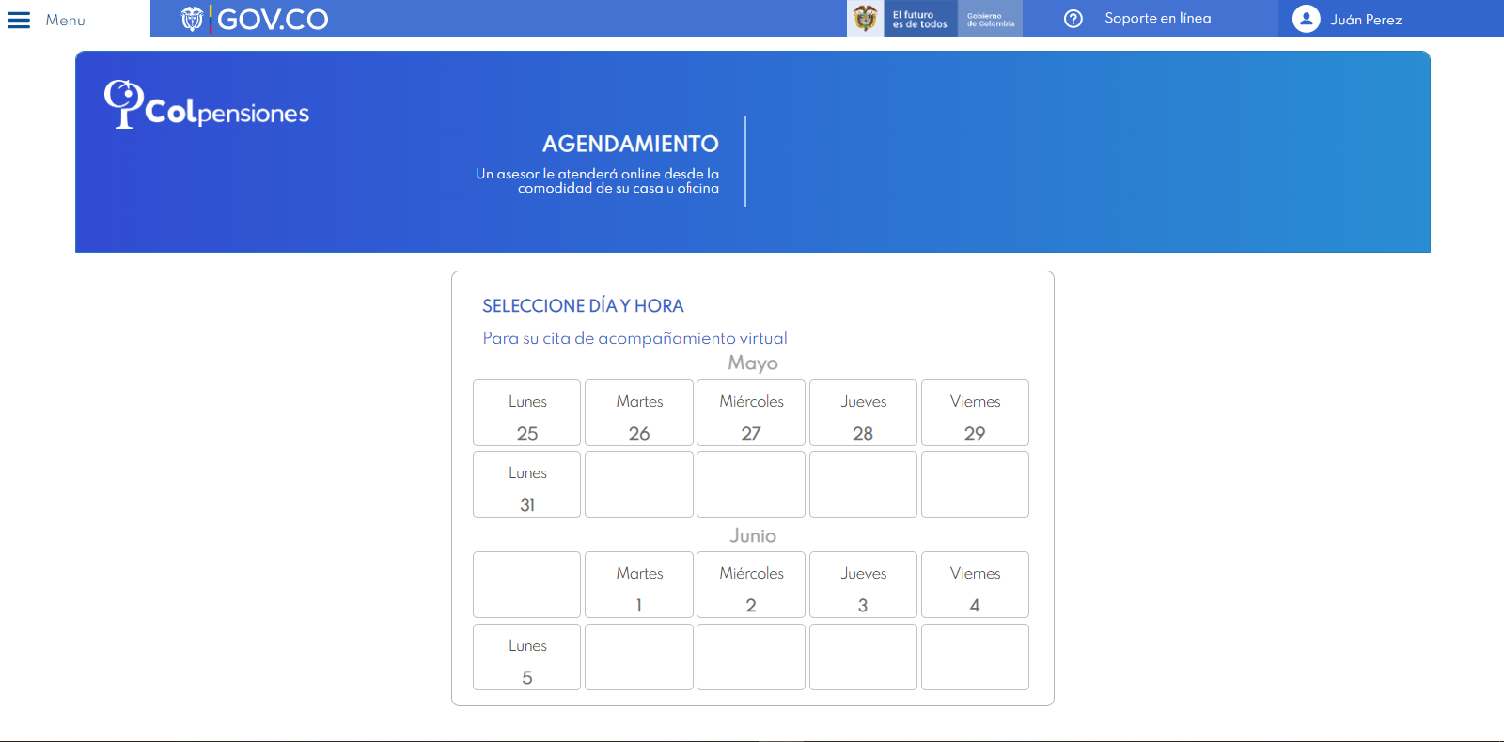
Task: Click the GOV.CO logo
Action: point(255,19)
